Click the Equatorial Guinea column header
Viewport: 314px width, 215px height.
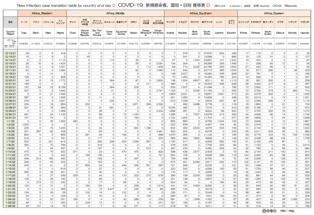(x=121, y=33)
